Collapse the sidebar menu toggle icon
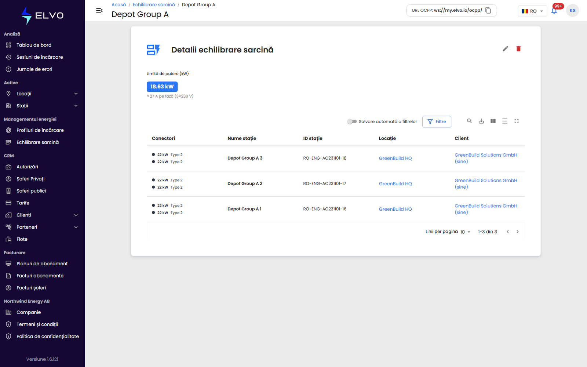587x367 pixels. (x=99, y=11)
